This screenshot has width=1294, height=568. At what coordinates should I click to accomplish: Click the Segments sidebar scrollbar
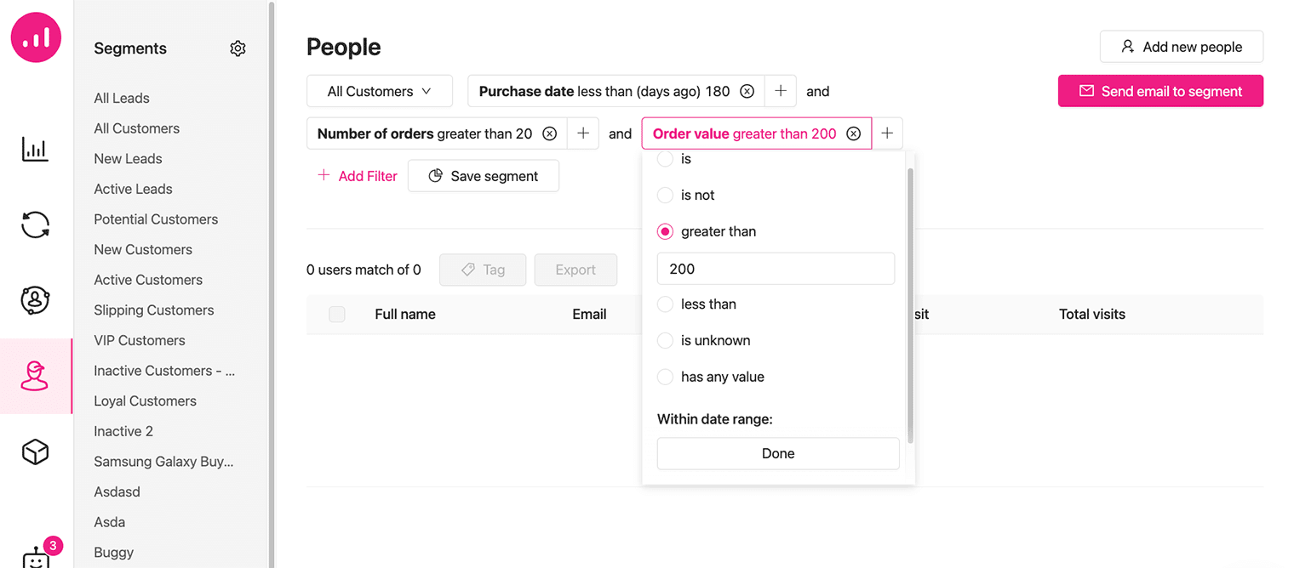click(272, 284)
